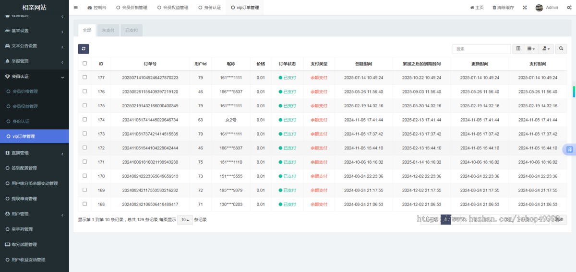This screenshot has width=576, height=272.
Task: Check the row checkbox for ID 172
Action: [85, 147]
